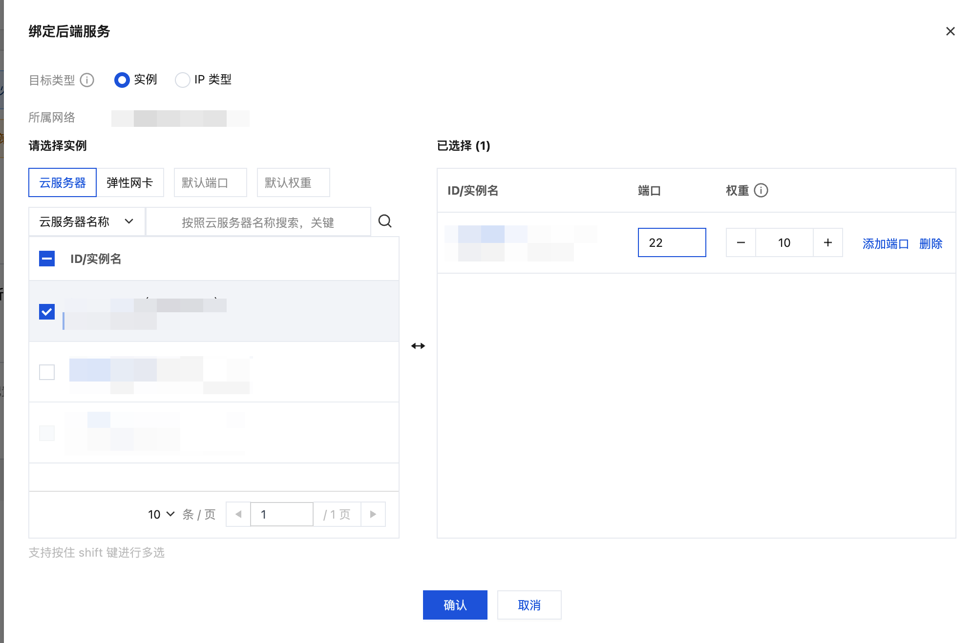Decrease weight with the minus button
This screenshot has height=643, width=974.
point(741,242)
